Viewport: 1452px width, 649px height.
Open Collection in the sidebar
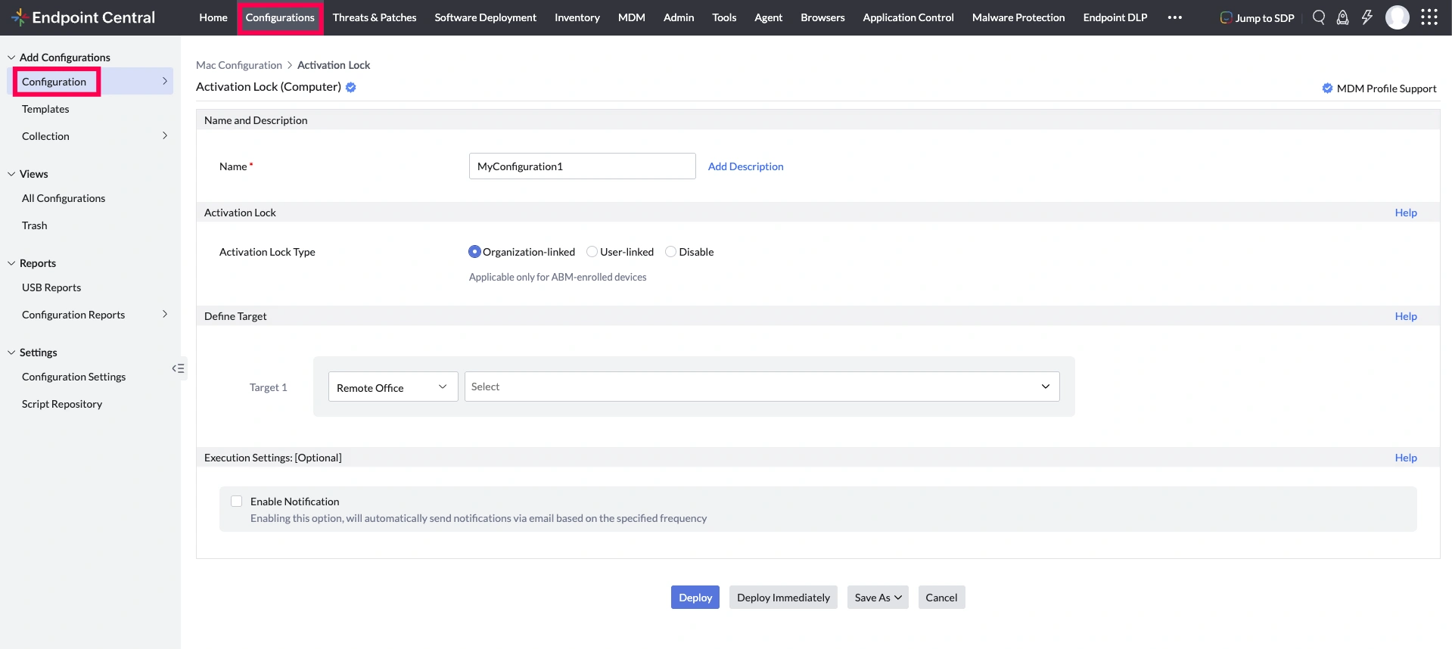[x=45, y=136]
